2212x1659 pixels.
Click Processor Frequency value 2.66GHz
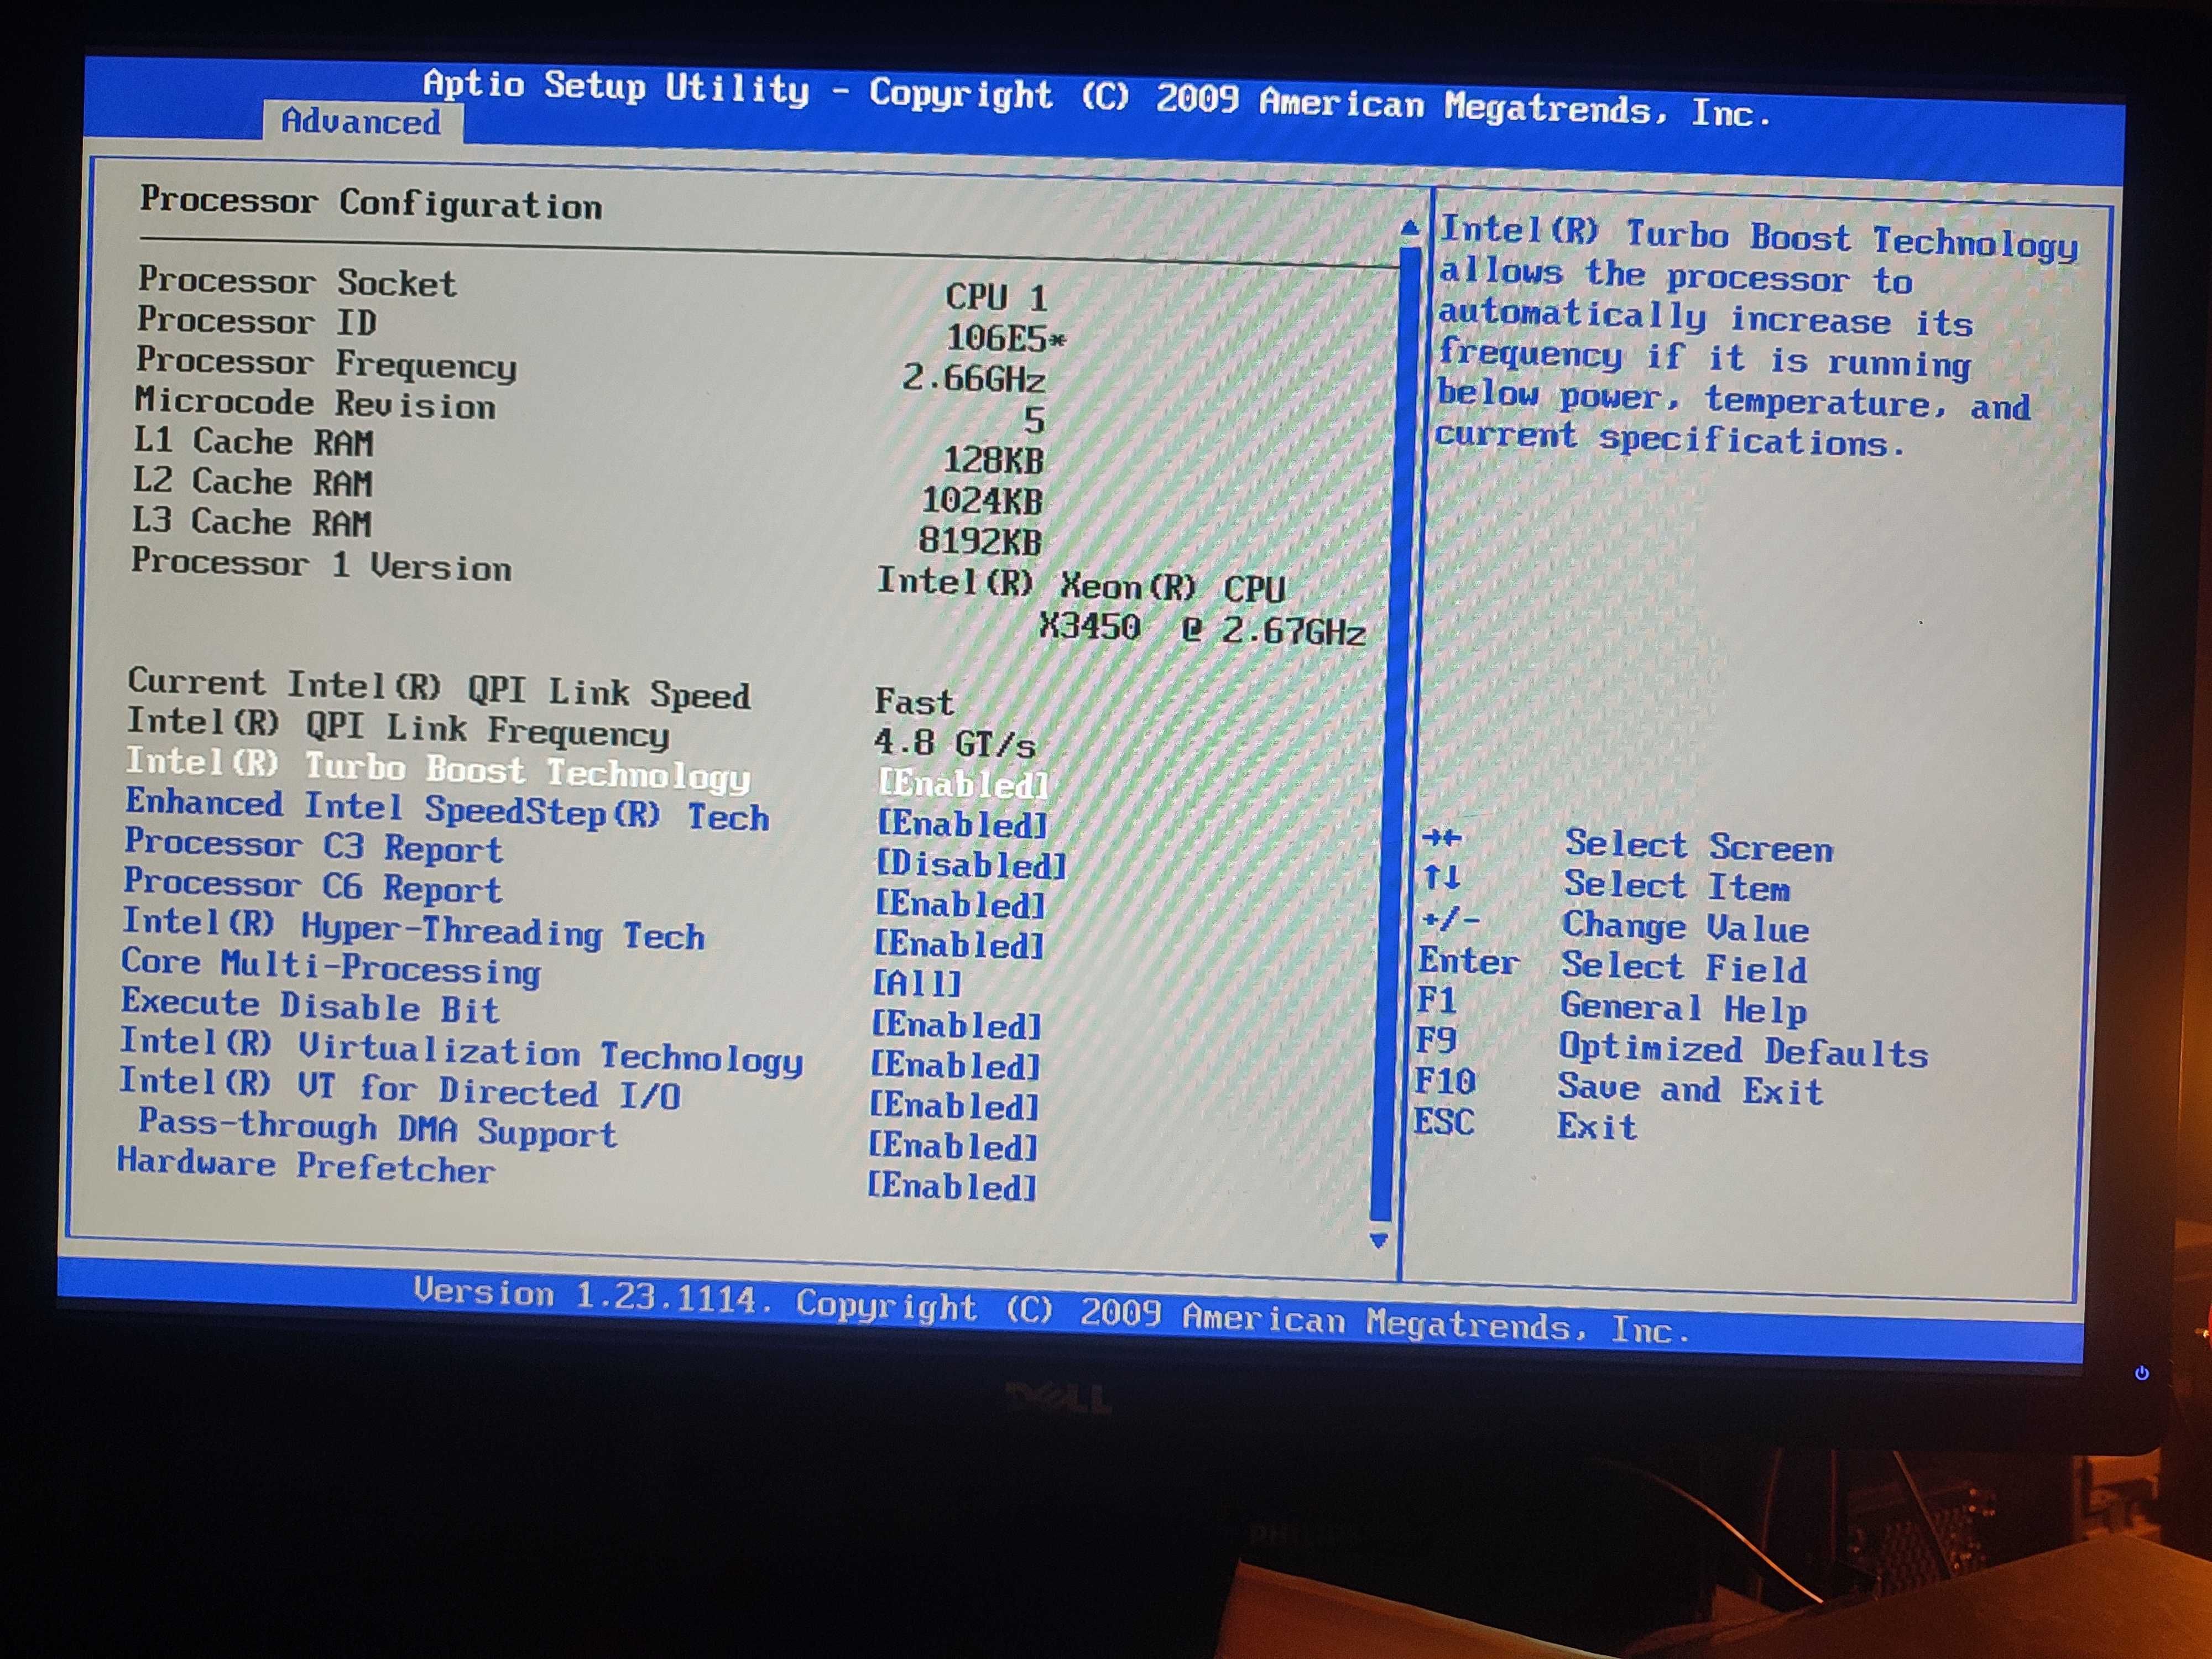click(x=974, y=378)
